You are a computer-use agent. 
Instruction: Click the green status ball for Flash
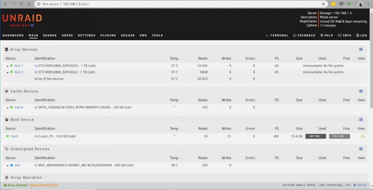[x=7, y=136]
